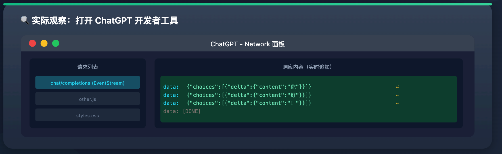
Task: Click the "ChatGPT - Network 面板" window title
Action: click(x=247, y=44)
